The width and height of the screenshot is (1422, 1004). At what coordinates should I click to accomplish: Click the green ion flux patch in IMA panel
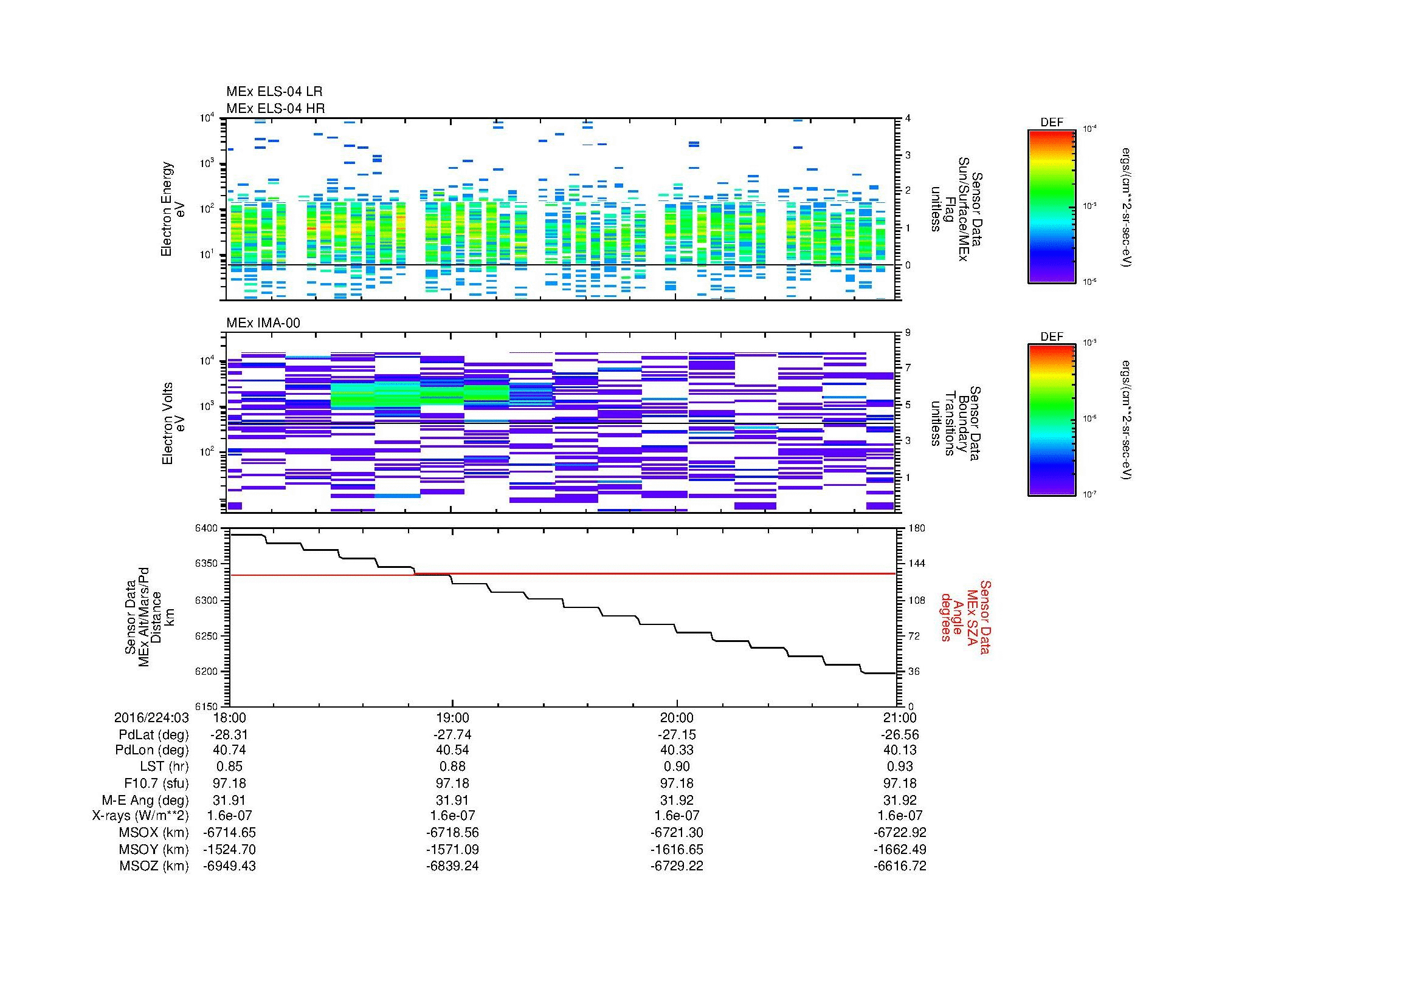point(420,395)
